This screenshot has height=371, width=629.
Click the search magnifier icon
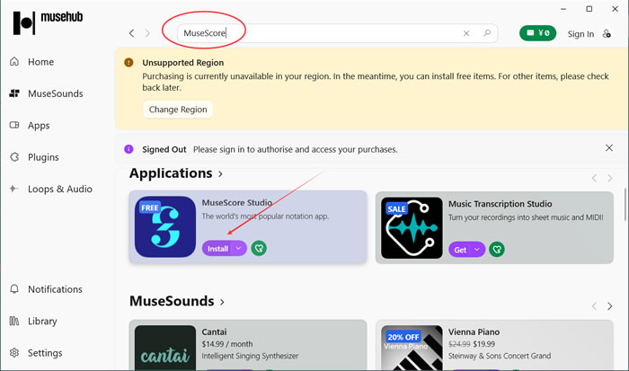(x=487, y=33)
